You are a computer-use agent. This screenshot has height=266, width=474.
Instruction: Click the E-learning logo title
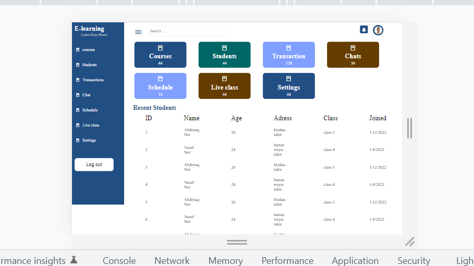[90, 29]
